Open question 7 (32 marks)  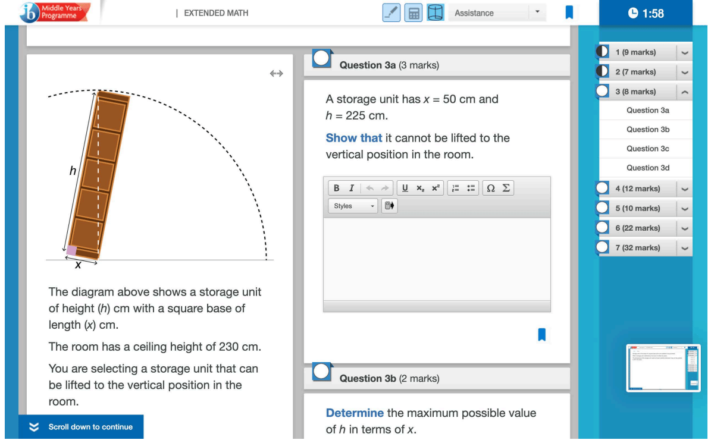tap(637, 247)
